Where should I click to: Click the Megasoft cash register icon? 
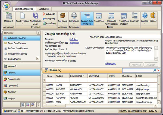click(9, 15)
